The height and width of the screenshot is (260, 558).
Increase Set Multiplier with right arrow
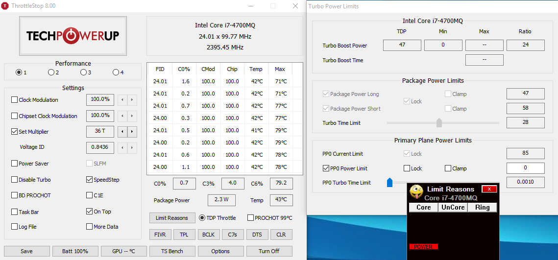[x=132, y=132]
